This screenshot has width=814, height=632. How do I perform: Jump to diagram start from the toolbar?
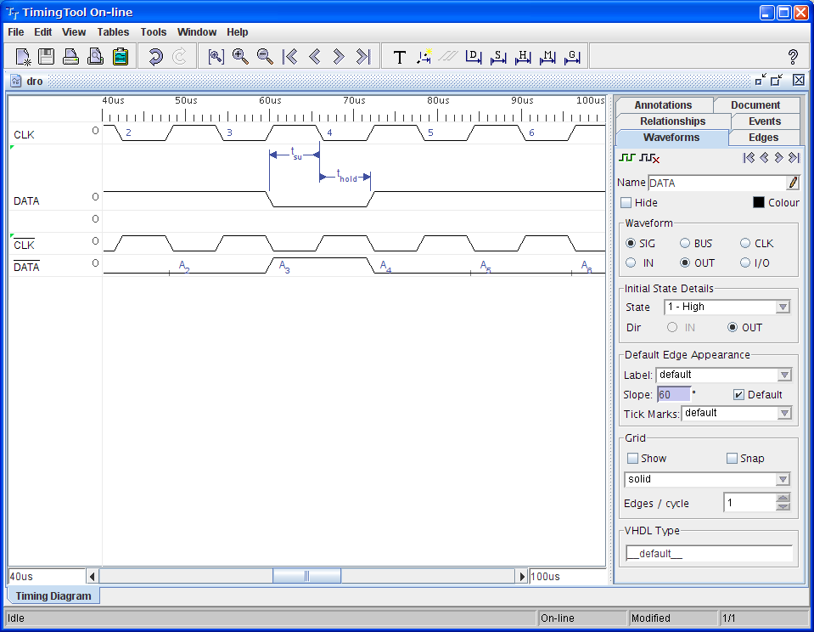tap(289, 57)
